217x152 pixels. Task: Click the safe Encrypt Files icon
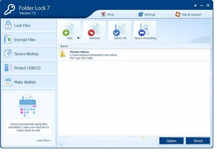tap(8, 39)
